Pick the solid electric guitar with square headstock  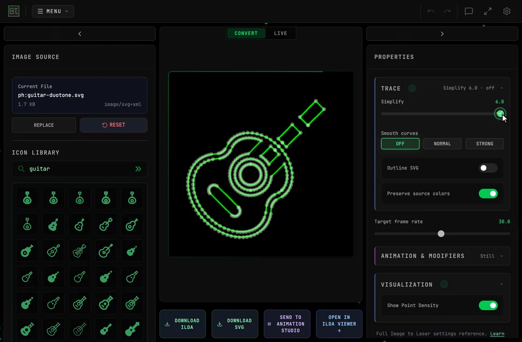132,329
